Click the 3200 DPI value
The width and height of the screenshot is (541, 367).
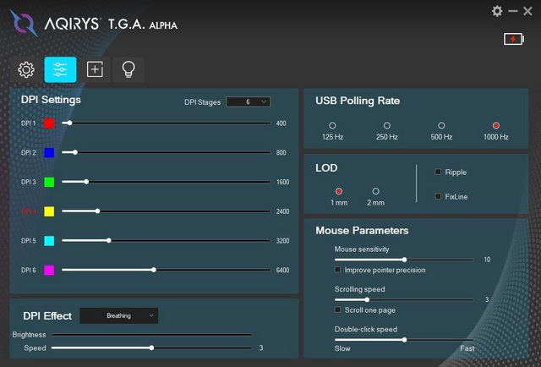pyautogui.click(x=283, y=241)
